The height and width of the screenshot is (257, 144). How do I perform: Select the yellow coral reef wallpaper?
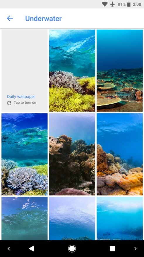coord(72,71)
